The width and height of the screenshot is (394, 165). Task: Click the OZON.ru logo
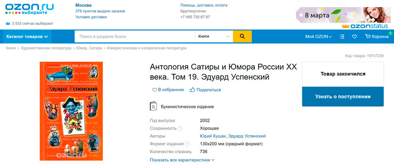[30, 9]
